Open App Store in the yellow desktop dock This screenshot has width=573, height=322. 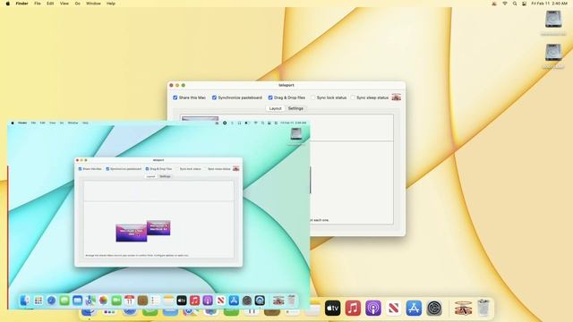(x=414, y=308)
